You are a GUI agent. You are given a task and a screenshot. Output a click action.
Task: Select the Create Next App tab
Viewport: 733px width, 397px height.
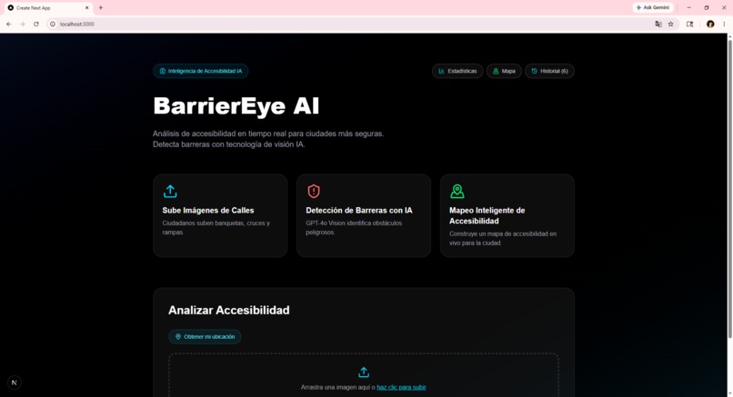click(x=46, y=7)
